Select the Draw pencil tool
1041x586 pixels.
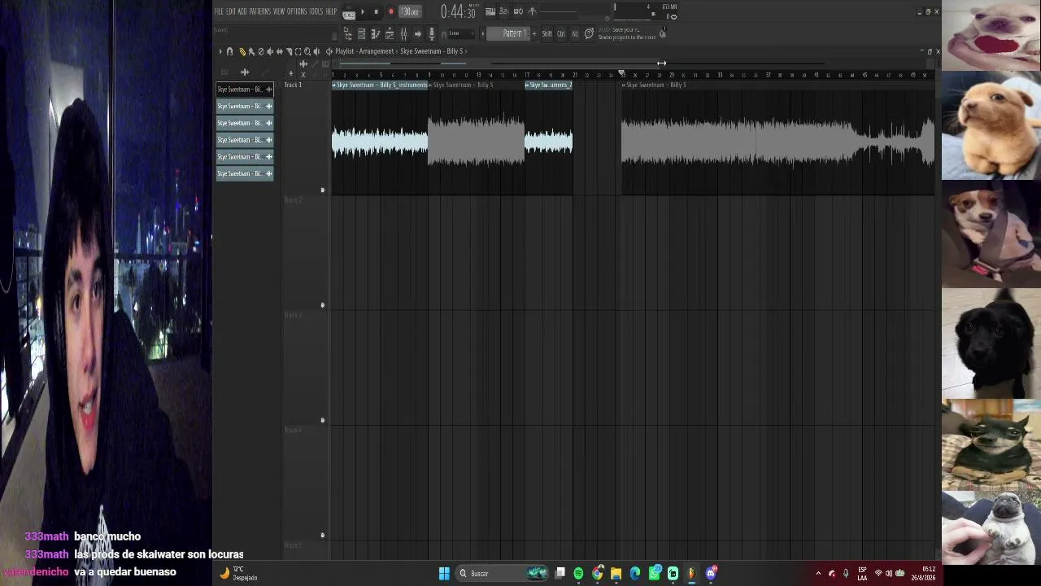click(242, 51)
